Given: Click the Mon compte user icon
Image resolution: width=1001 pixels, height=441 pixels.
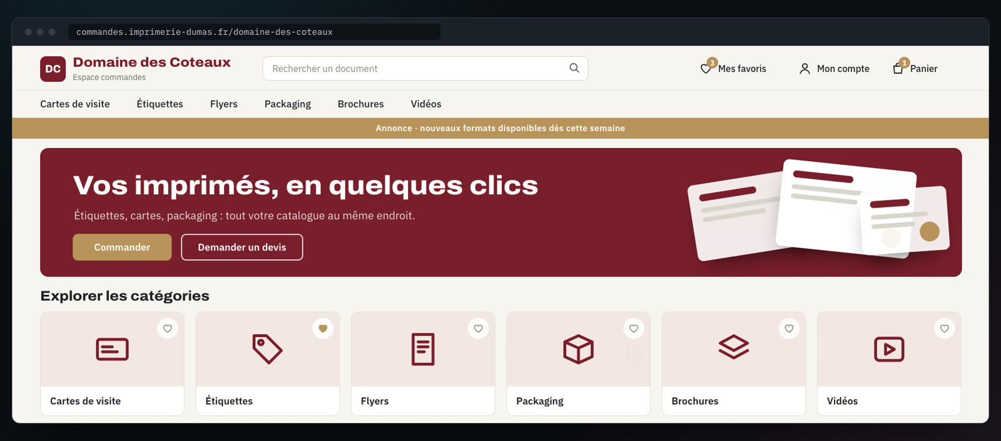Looking at the screenshot, I should point(805,69).
